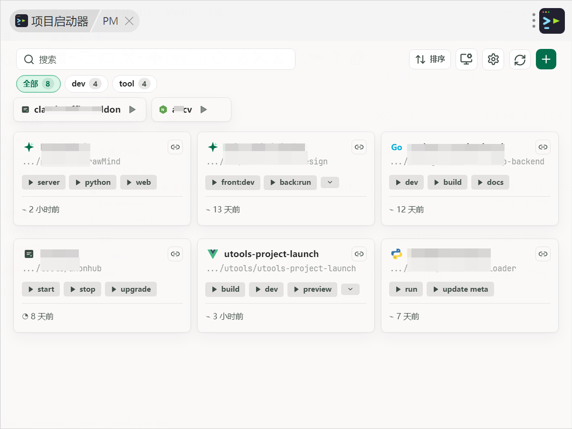Click the search input field

156,59
